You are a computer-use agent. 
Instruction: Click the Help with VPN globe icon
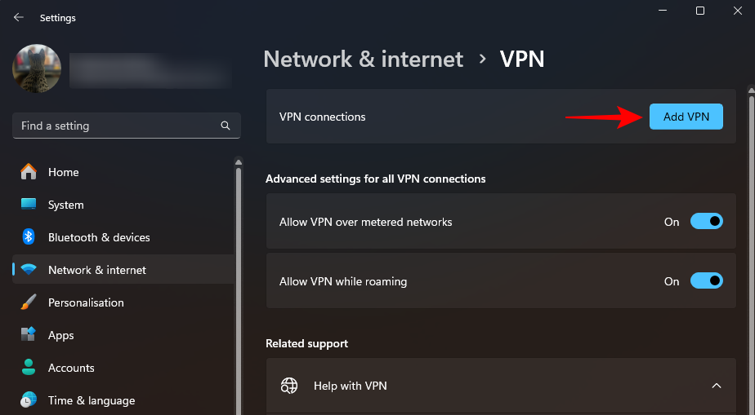(x=289, y=386)
